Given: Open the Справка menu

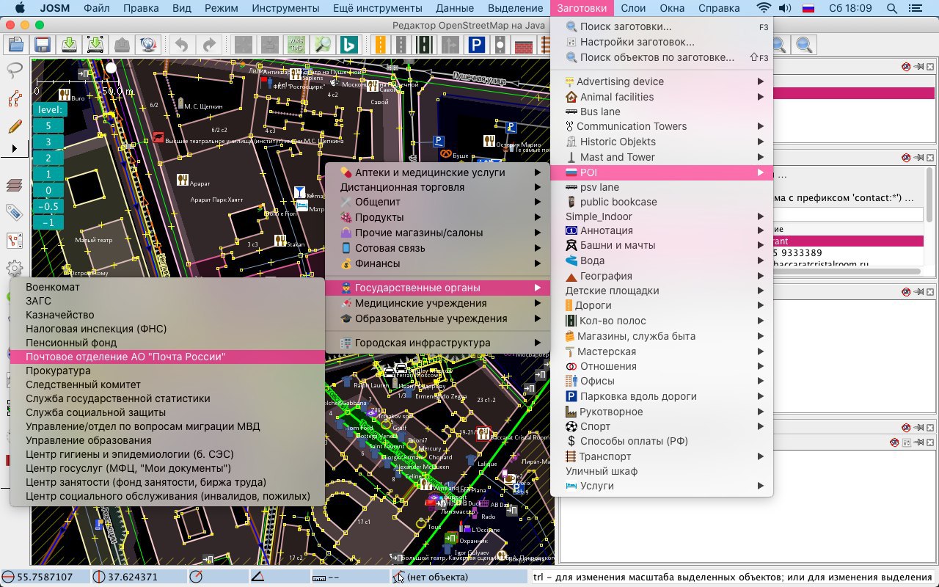Looking at the screenshot, I should 719,9.
